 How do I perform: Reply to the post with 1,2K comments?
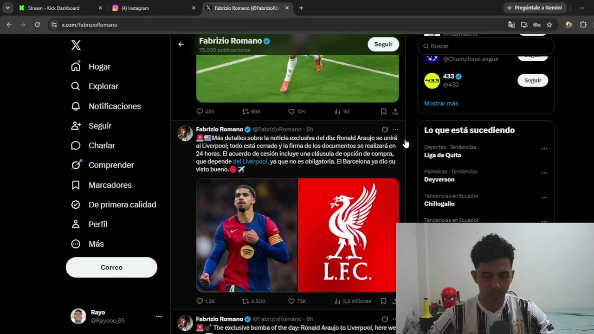point(206,301)
